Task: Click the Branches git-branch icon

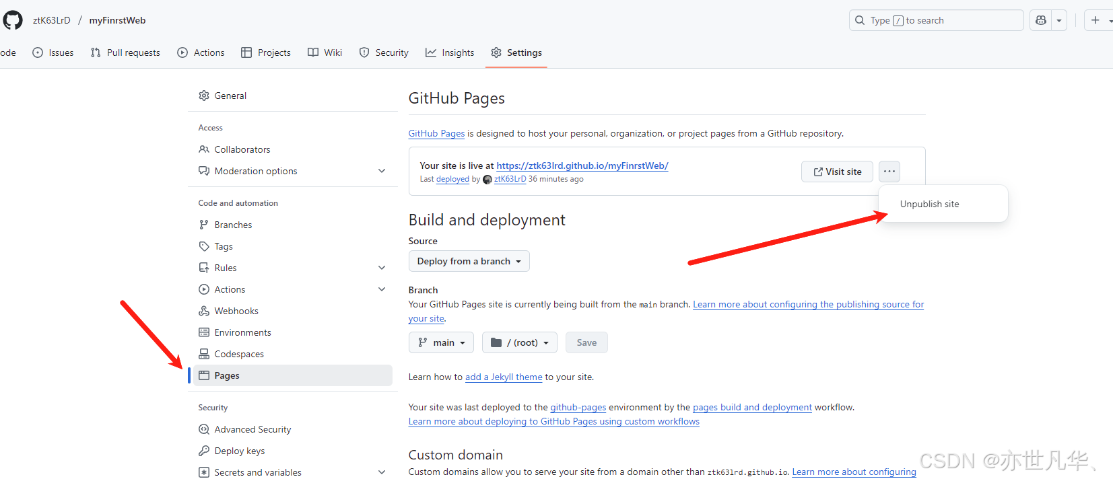Action: tap(204, 225)
